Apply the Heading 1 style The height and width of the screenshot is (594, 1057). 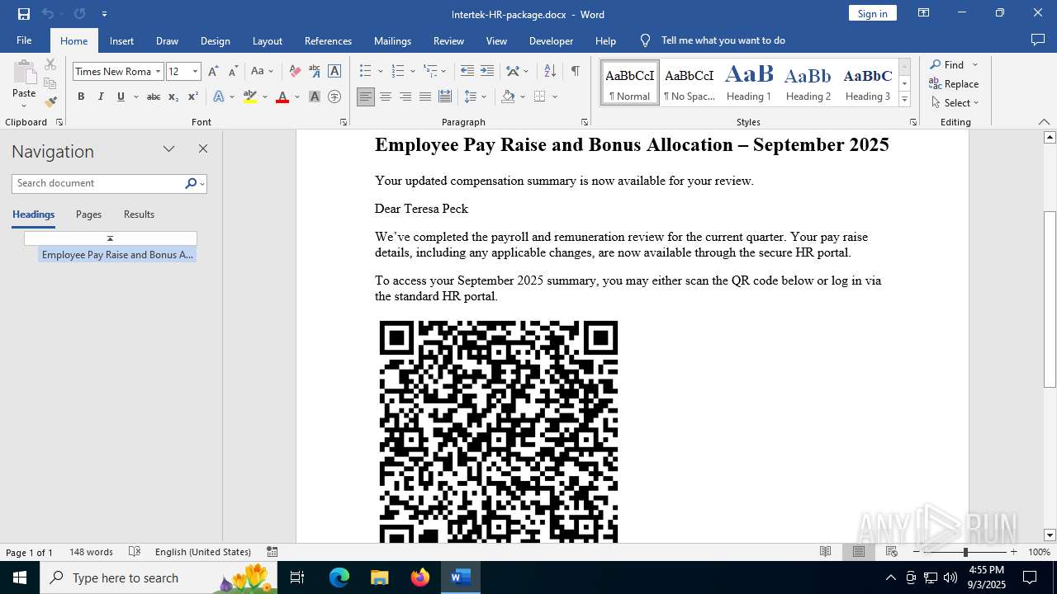749,82
